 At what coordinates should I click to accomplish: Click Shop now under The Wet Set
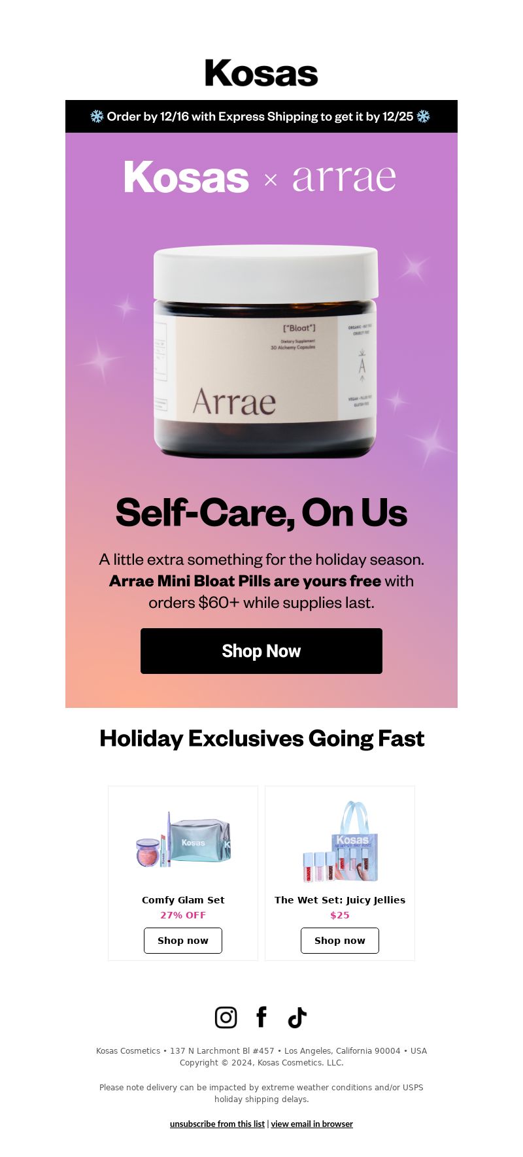point(340,941)
